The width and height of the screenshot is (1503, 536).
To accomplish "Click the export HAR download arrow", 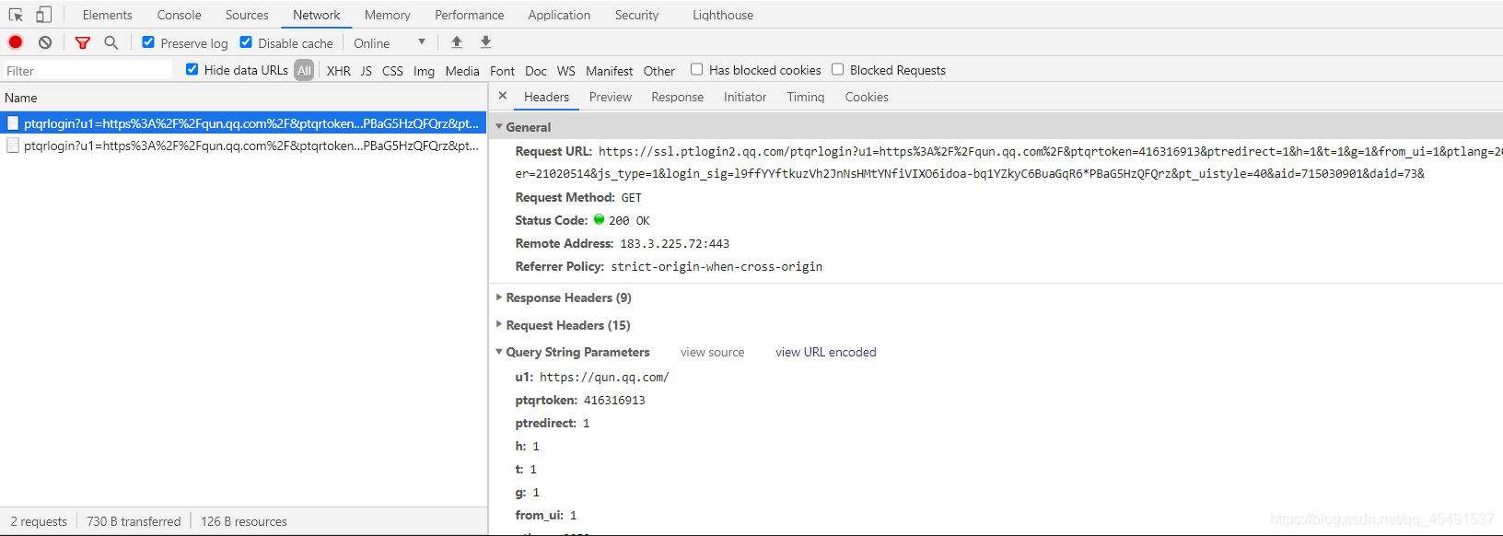I will 485,42.
